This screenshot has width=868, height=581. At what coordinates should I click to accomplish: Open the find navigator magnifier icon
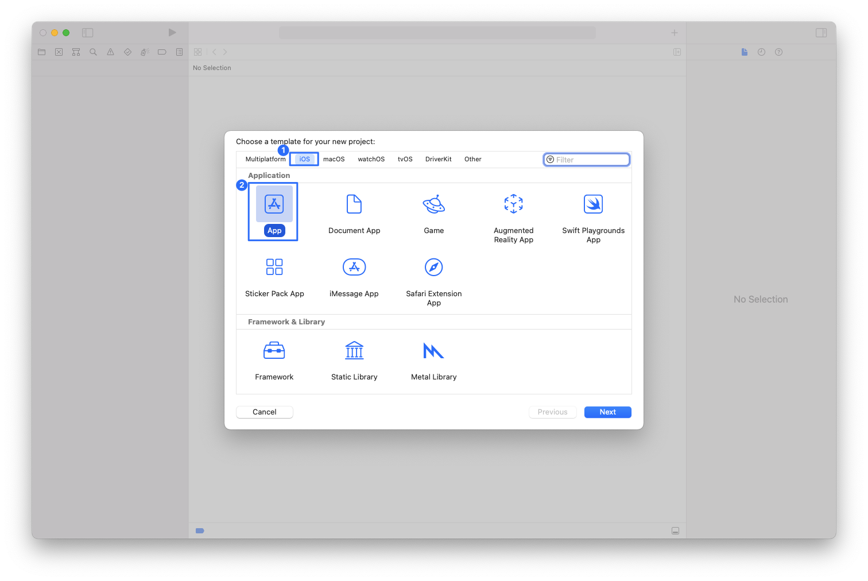tap(94, 52)
